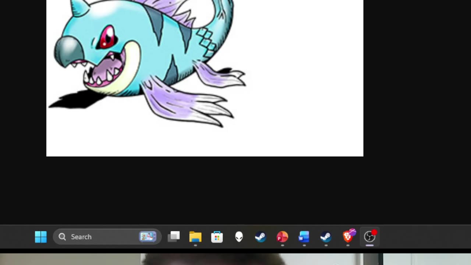Image resolution: width=471 pixels, height=265 pixels.
Task: Open Brave browser from the taskbar
Action: [x=348, y=236]
